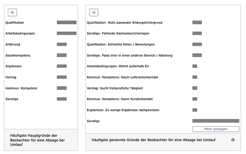Select the Sozialkompetenz bar

62,55
